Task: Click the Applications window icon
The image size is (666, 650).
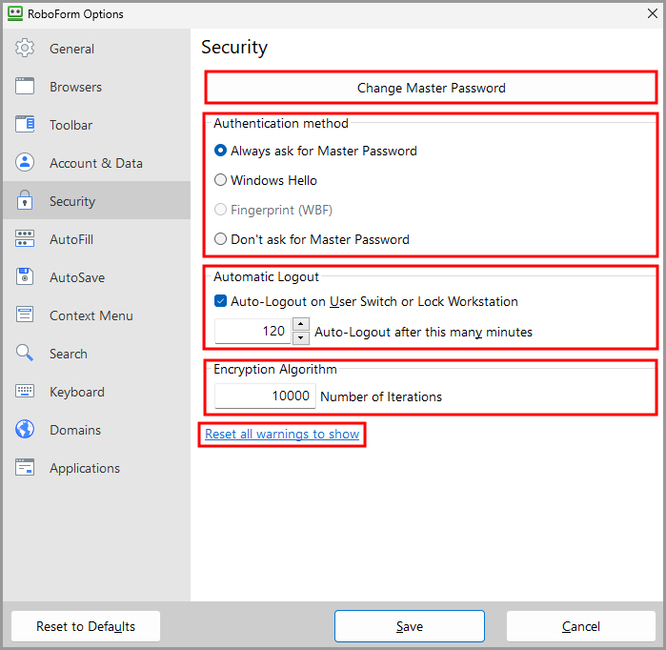Action: pos(25,467)
